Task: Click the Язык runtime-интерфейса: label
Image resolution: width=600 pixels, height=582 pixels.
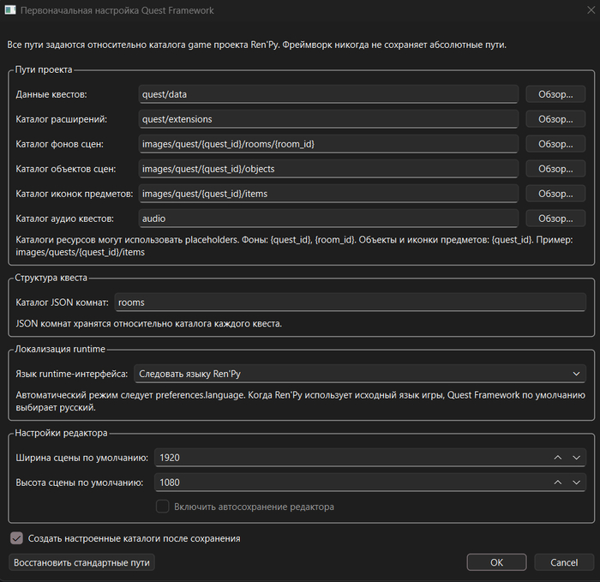Action: click(x=71, y=374)
